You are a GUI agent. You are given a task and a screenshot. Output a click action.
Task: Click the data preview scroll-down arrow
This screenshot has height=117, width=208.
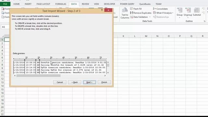(108, 72)
